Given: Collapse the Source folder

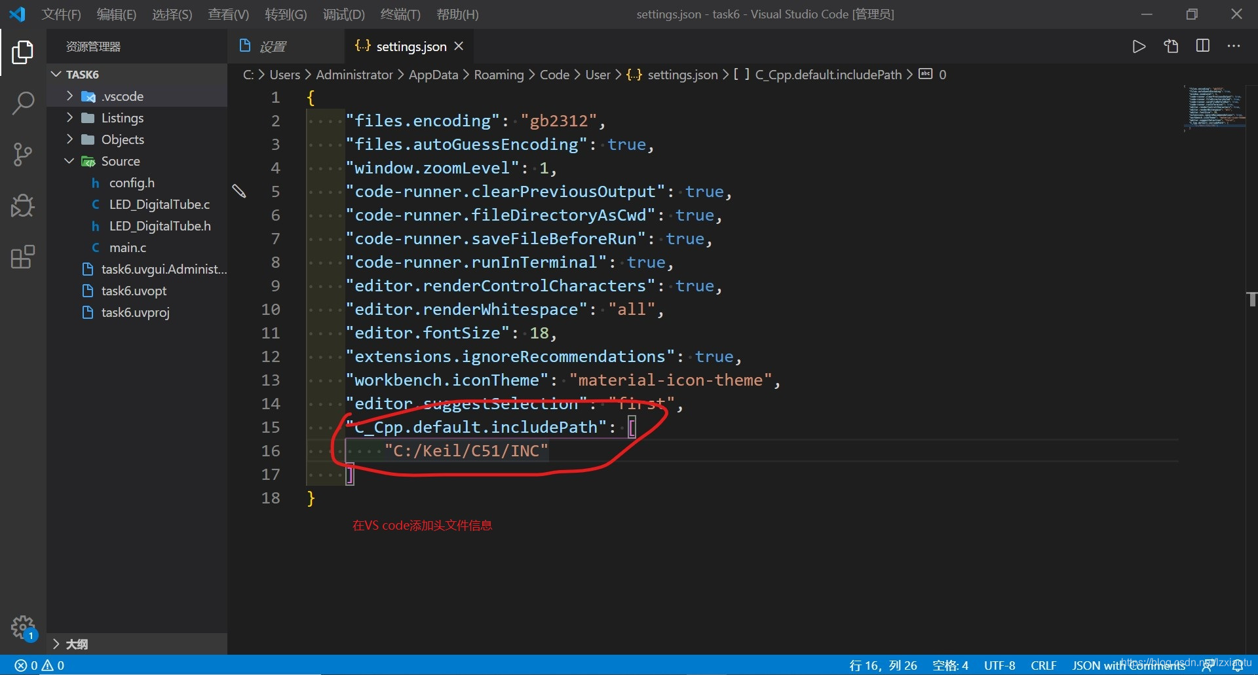Looking at the screenshot, I should [69, 160].
